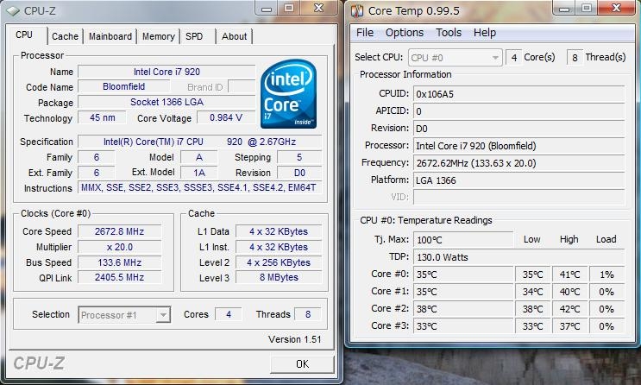Viewport: 641px width, 385px height.
Task: Close the Core Temp window
Action: point(617,8)
